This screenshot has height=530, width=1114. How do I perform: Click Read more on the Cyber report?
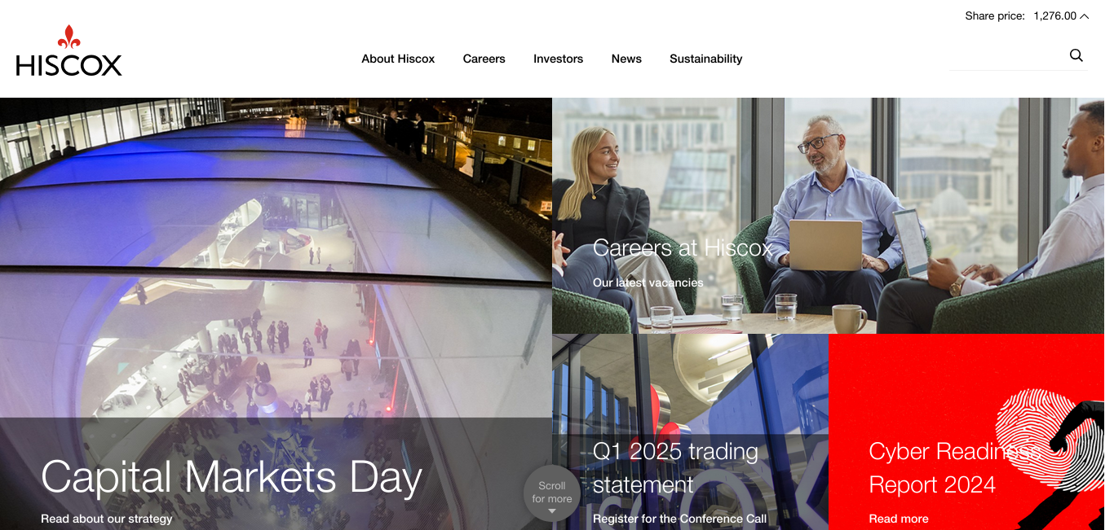[899, 519]
